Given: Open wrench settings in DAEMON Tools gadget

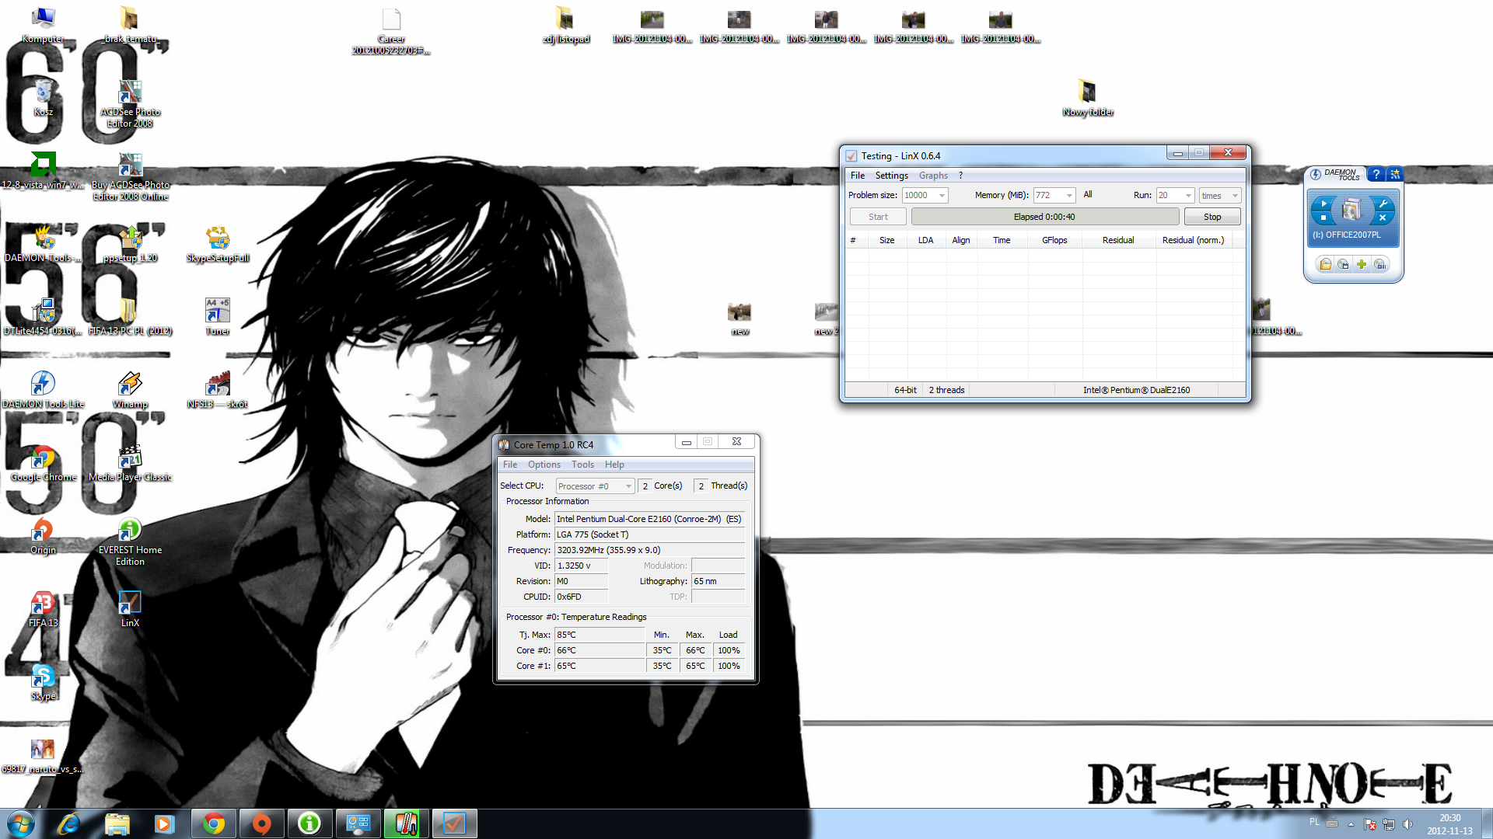Looking at the screenshot, I should coord(1383,204).
